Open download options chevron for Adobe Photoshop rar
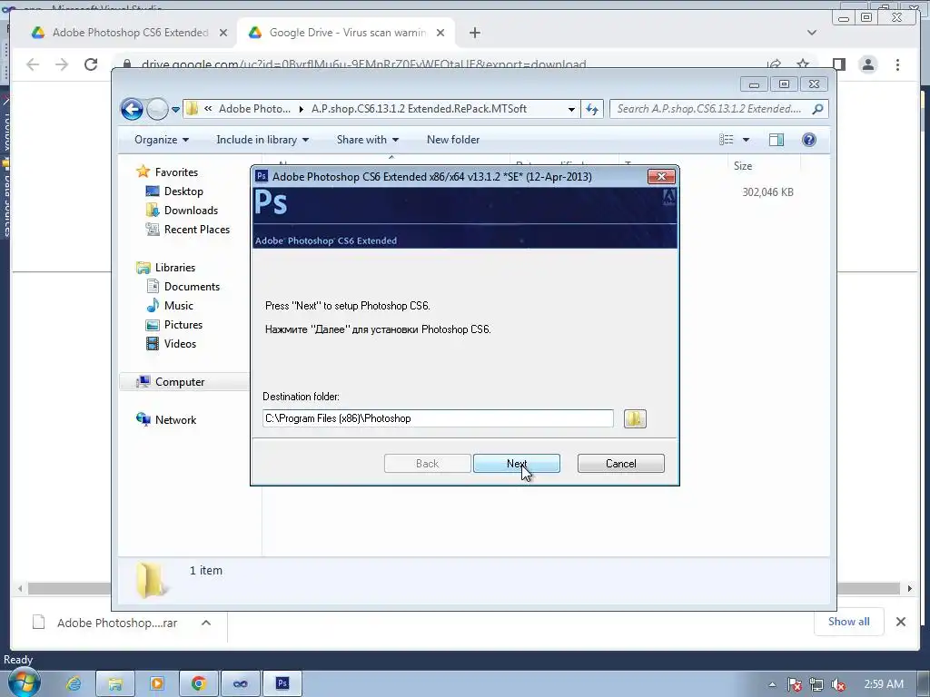The height and width of the screenshot is (697, 930). [206, 623]
